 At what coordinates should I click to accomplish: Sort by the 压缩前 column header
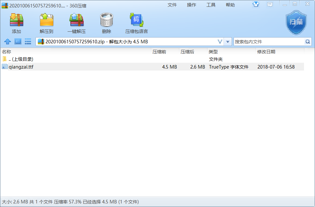[159, 52]
